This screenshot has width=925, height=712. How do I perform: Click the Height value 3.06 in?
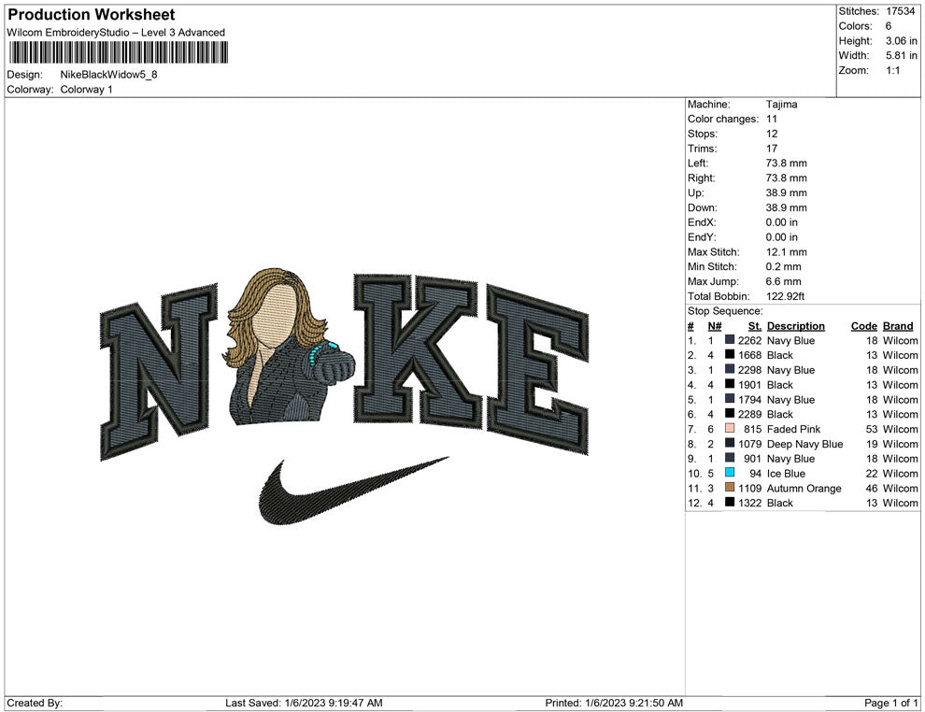tap(902, 41)
